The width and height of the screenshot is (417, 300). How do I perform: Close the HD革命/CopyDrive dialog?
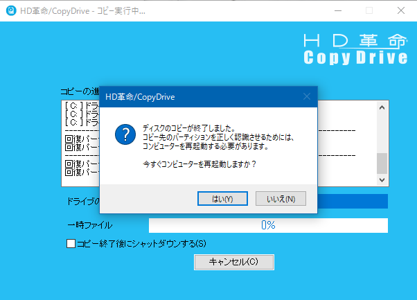pyautogui.click(x=307, y=96)
